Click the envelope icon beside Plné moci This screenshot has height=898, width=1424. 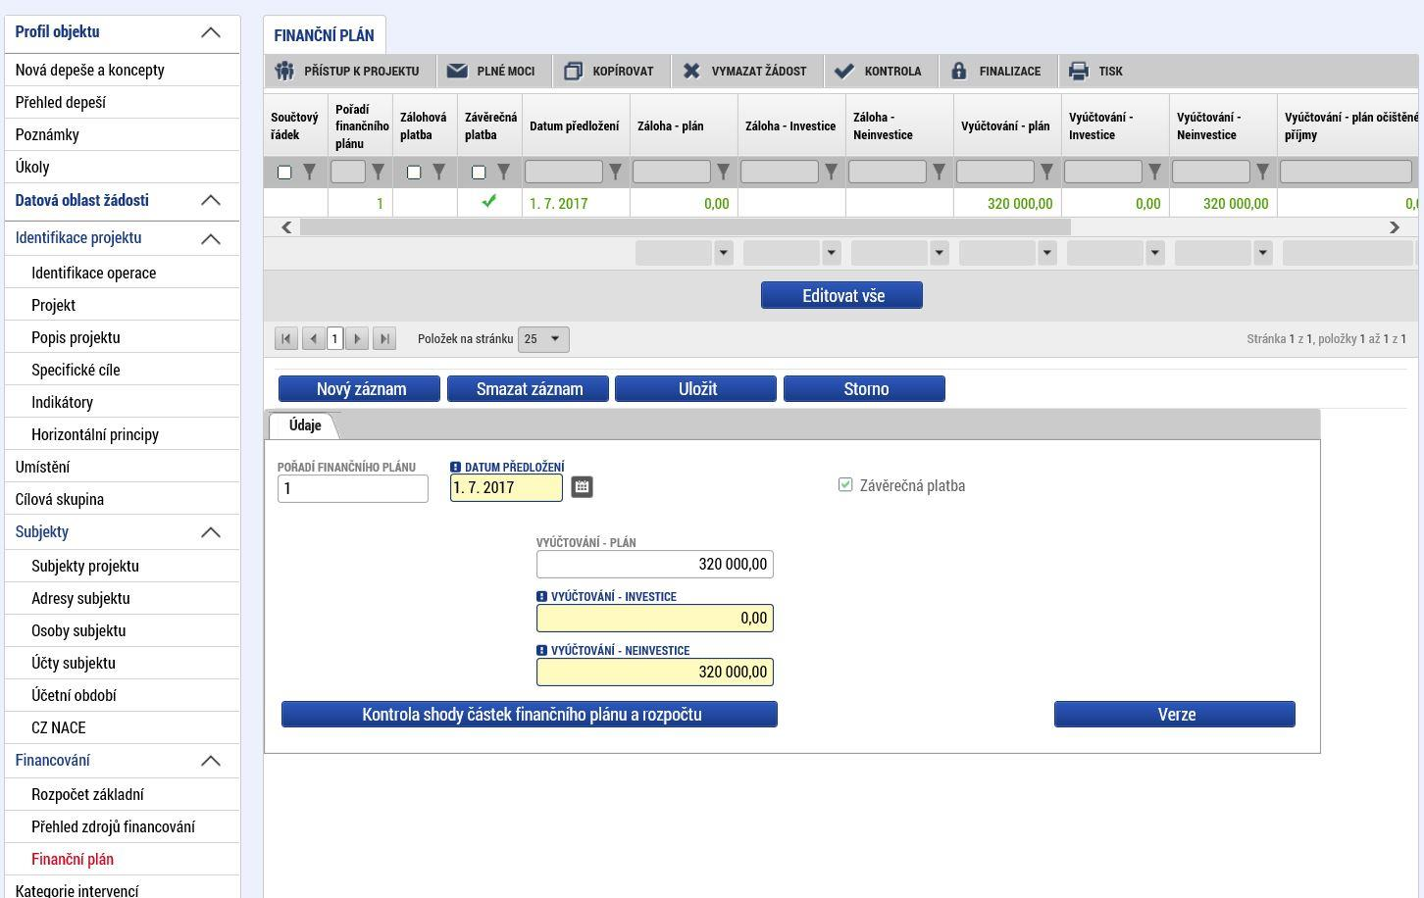457,71
